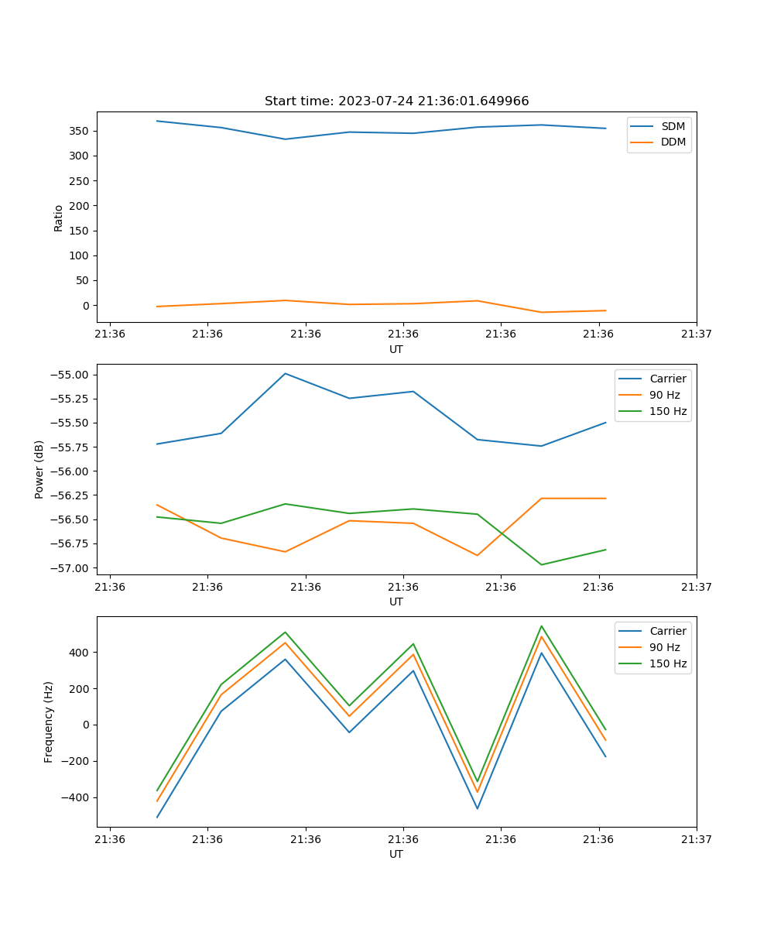Click the Power (dB) y-axis label
This screenshot has width=774, height=929.
coord(39,469)
